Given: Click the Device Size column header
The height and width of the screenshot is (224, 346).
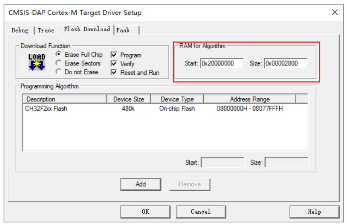Looking at the screenshot, I should 129,99.
